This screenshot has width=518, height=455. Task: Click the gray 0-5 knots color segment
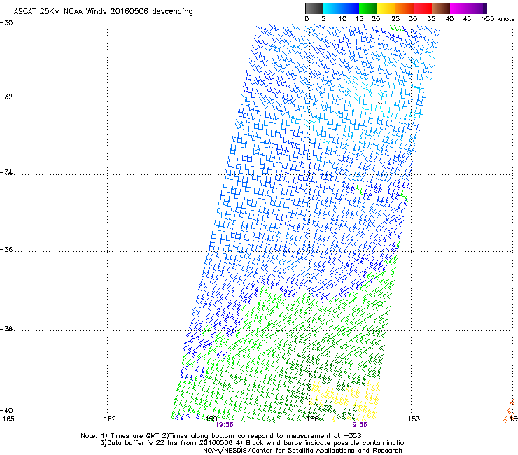click(x=314, y=8)
